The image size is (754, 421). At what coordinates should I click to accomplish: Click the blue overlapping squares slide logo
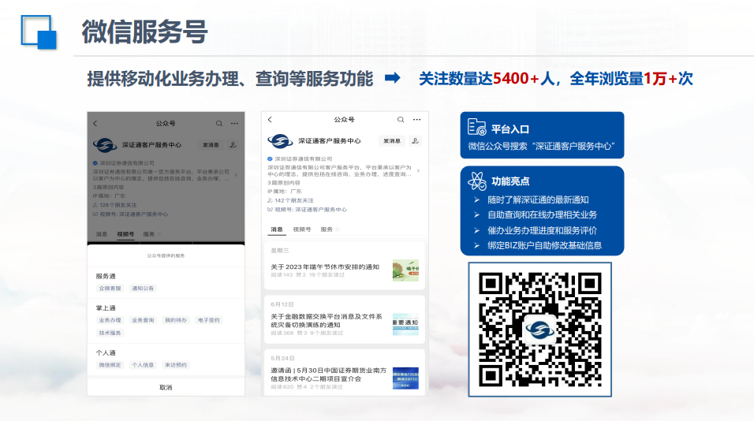(39, 32)
